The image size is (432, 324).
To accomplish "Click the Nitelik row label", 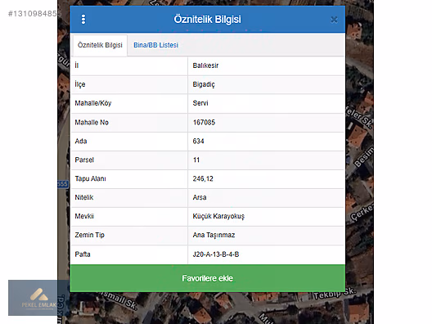I will tap(84, 197).
